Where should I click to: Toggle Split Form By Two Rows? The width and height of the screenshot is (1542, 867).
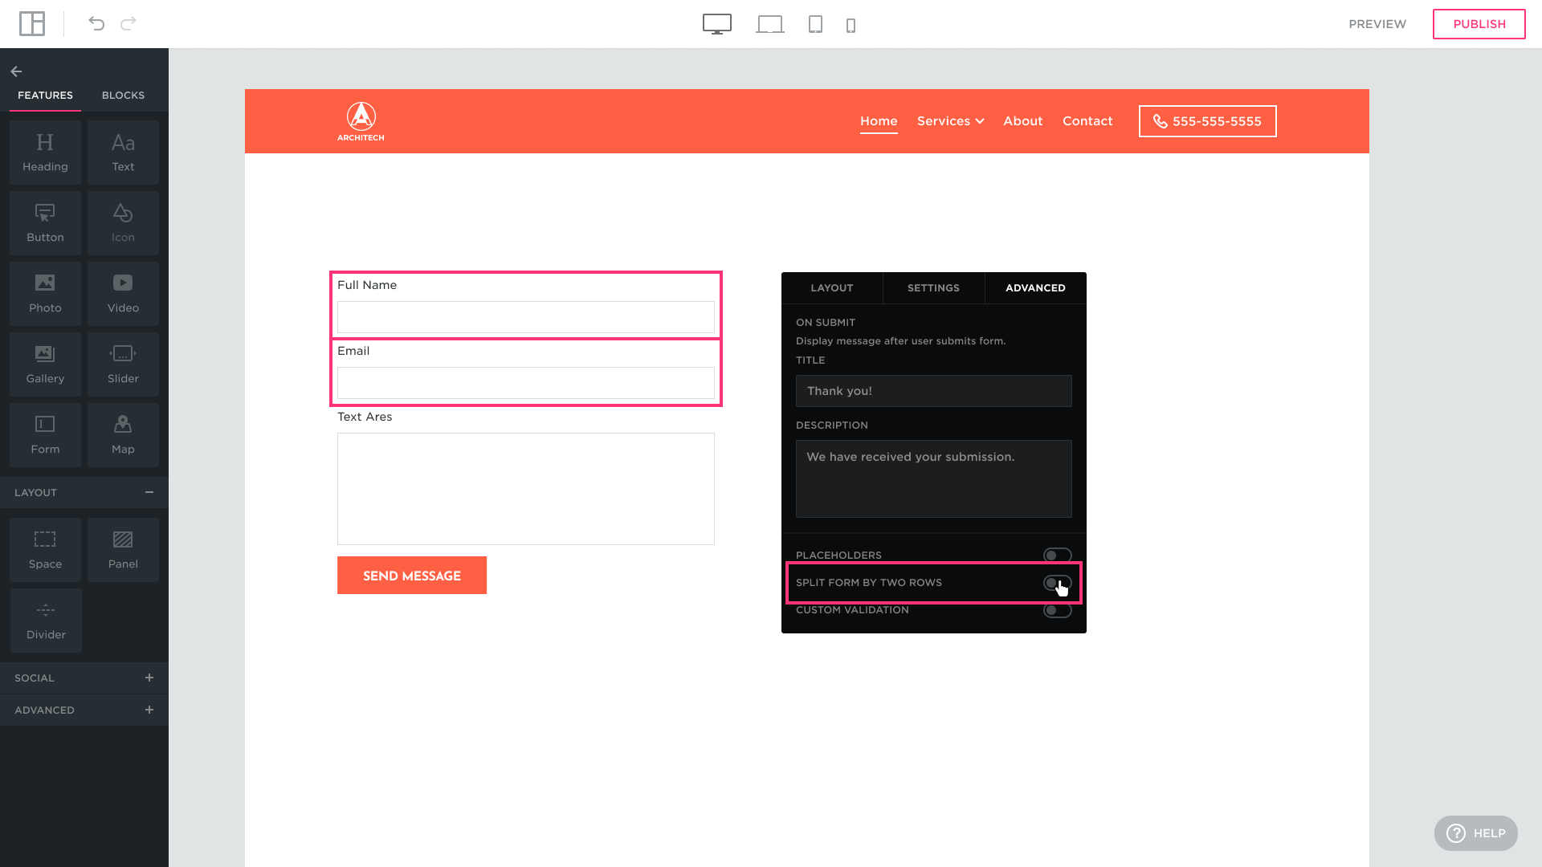point(1057,583)
